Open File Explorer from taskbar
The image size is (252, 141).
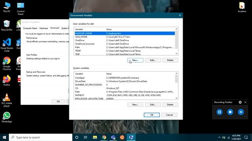pos(95,137)
